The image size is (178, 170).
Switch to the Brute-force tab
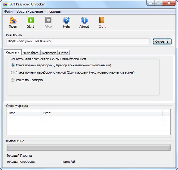click(31, 53)
